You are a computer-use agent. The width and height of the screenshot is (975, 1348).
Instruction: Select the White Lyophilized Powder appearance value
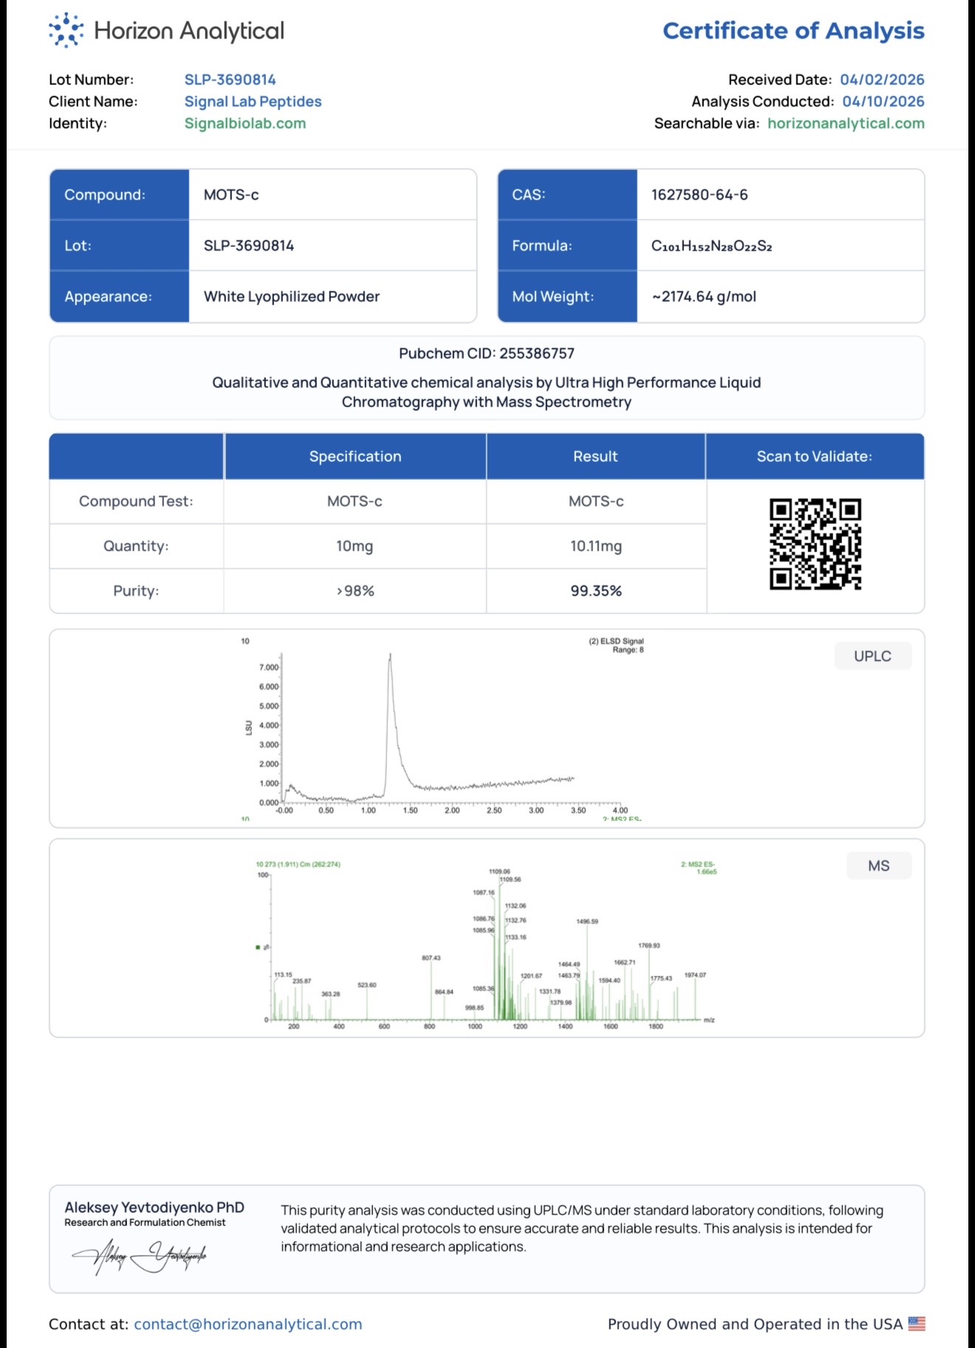click(292, 296)
